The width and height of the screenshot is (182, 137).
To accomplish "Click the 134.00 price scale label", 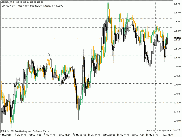I will pos(177,121).
